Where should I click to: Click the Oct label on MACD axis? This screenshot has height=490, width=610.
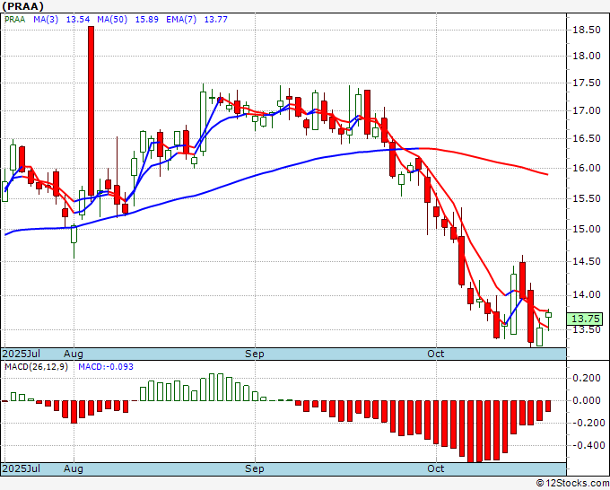tap(435, 468)
